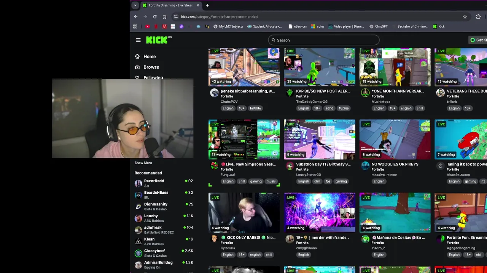Open BeardsNBass avatar in Recommended

138,195
